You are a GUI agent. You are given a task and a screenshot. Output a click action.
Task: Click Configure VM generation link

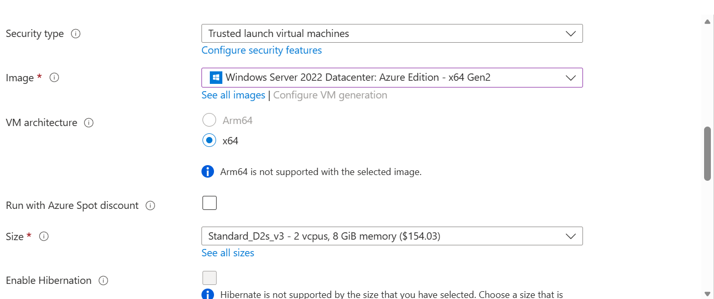(330, 95)
